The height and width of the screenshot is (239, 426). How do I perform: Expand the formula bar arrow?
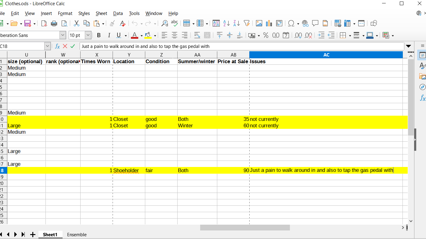(409, 46)
